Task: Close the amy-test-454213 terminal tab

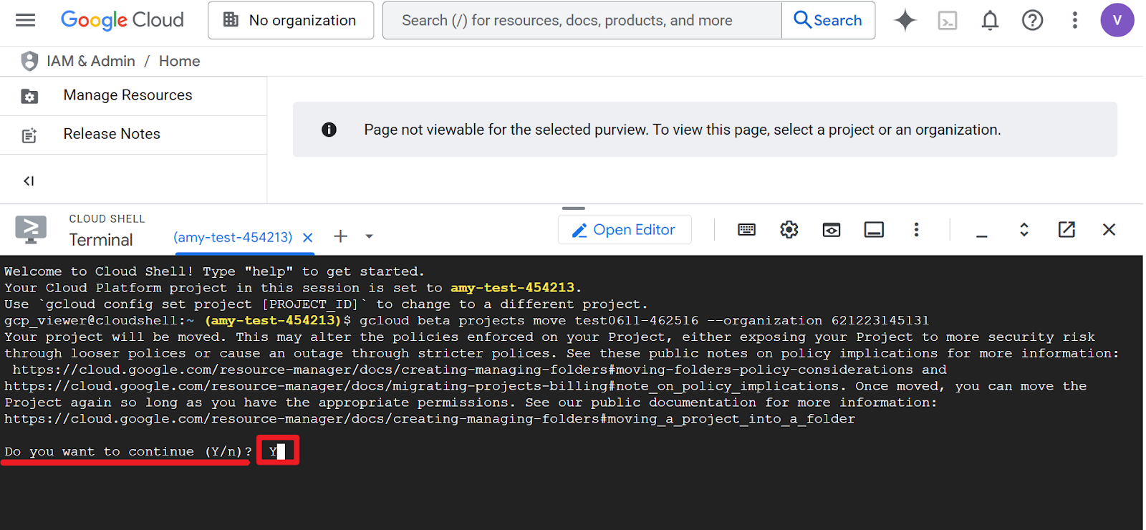Action: pyautogui.click(x=308, y=237)
